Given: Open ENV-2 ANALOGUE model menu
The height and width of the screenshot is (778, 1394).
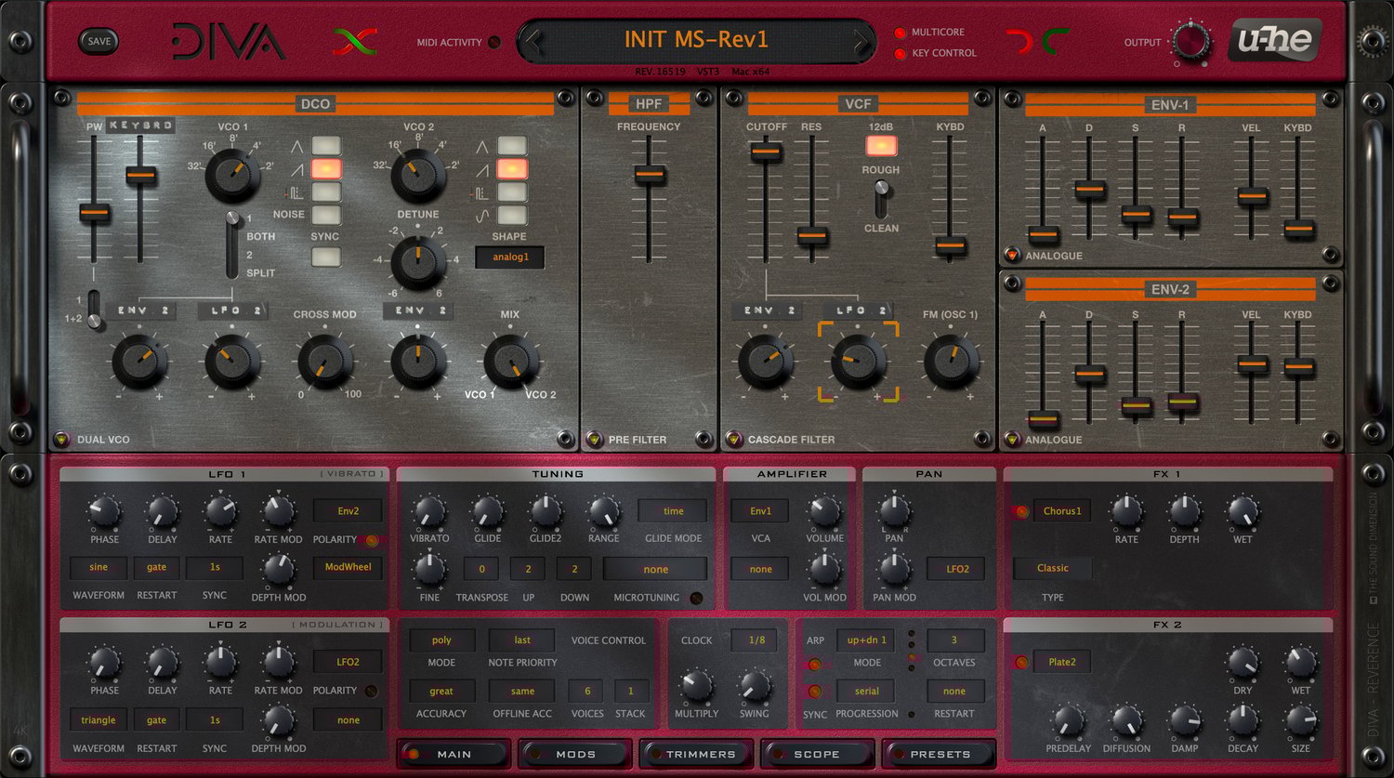Looking at the screenshot, I should tap(1012, 439).
